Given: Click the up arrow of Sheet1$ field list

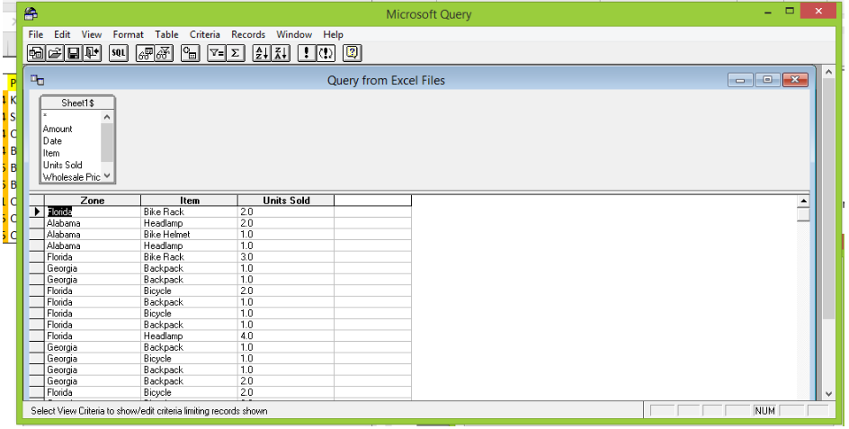Looking at the screenshot, I should 107,116.
